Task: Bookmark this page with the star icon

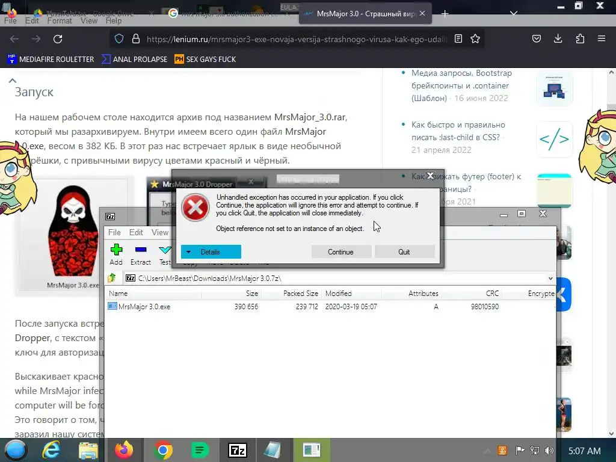Action: click(475, 38)
